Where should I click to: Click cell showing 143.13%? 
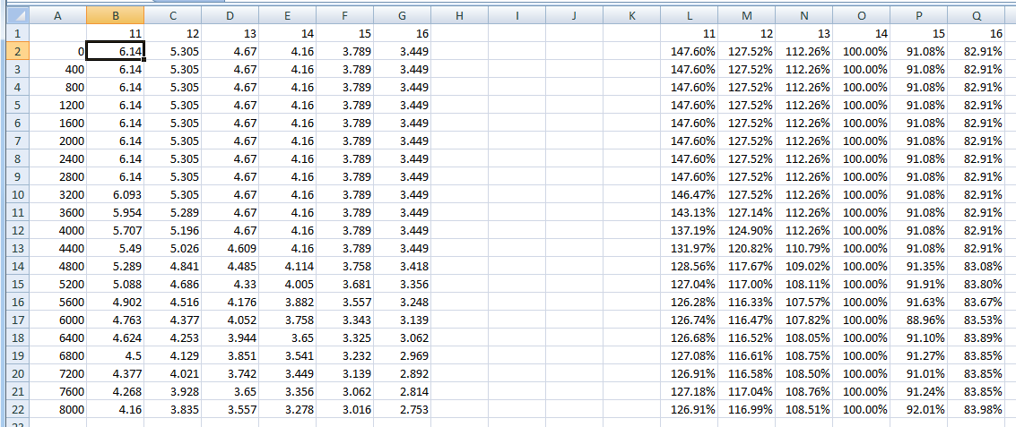(689, 212)
